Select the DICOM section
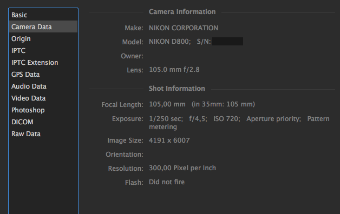Screen dimensions: 340x214 tap(43, 122)
